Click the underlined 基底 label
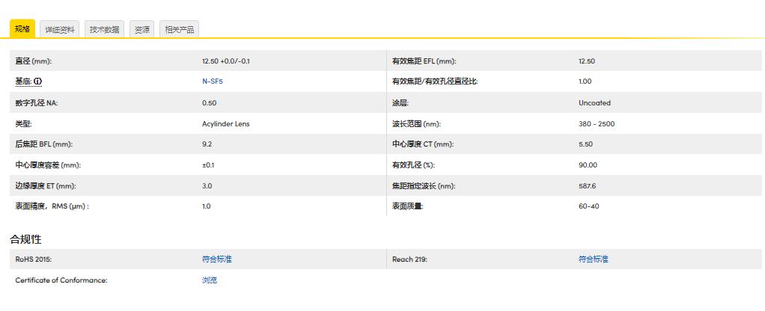Image resolution: width=765 pixels, height=311 pixels. [23, 81]
